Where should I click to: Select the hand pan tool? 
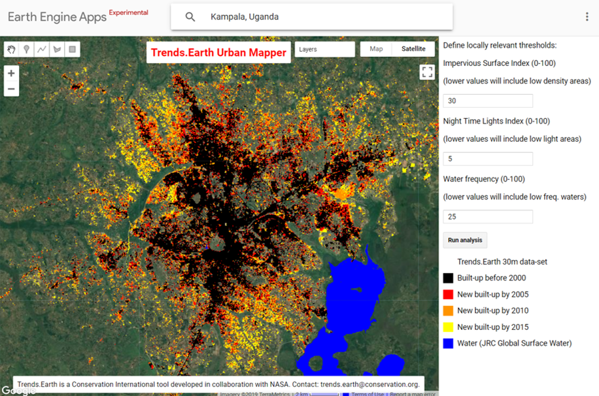point(11,49)
